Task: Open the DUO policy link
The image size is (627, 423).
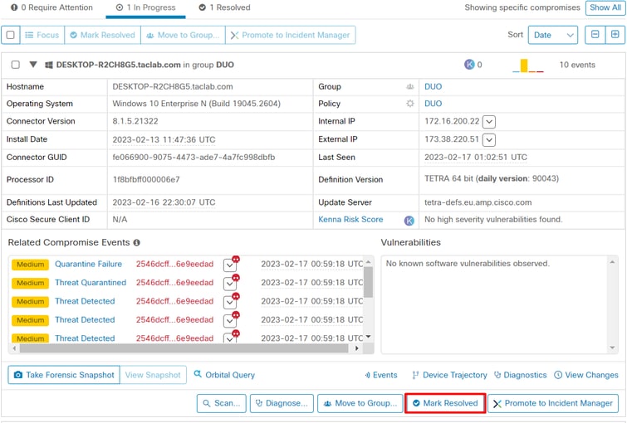Action: 433,104
